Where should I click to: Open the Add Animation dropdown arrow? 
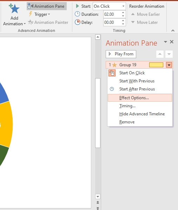[x=25, y=24]
